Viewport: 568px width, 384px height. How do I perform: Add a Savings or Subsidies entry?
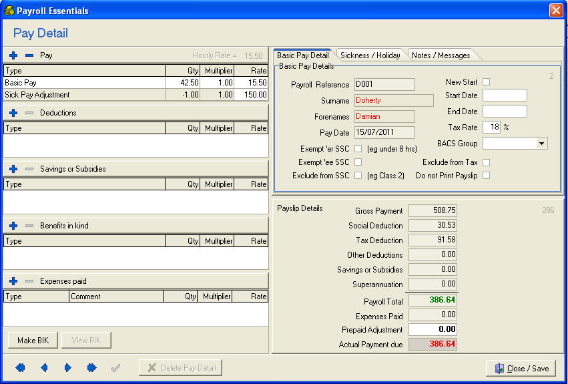pyautogui.click(x=13, y=169)
